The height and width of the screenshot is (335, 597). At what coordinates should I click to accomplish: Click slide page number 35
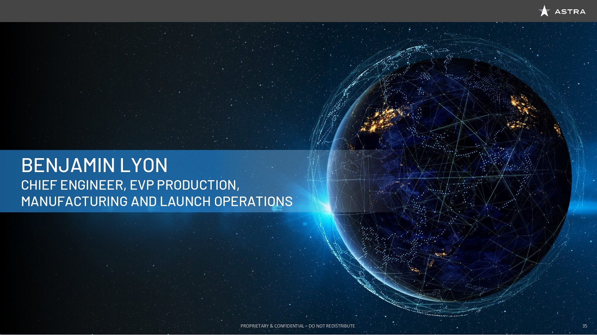tap(585, 326)
